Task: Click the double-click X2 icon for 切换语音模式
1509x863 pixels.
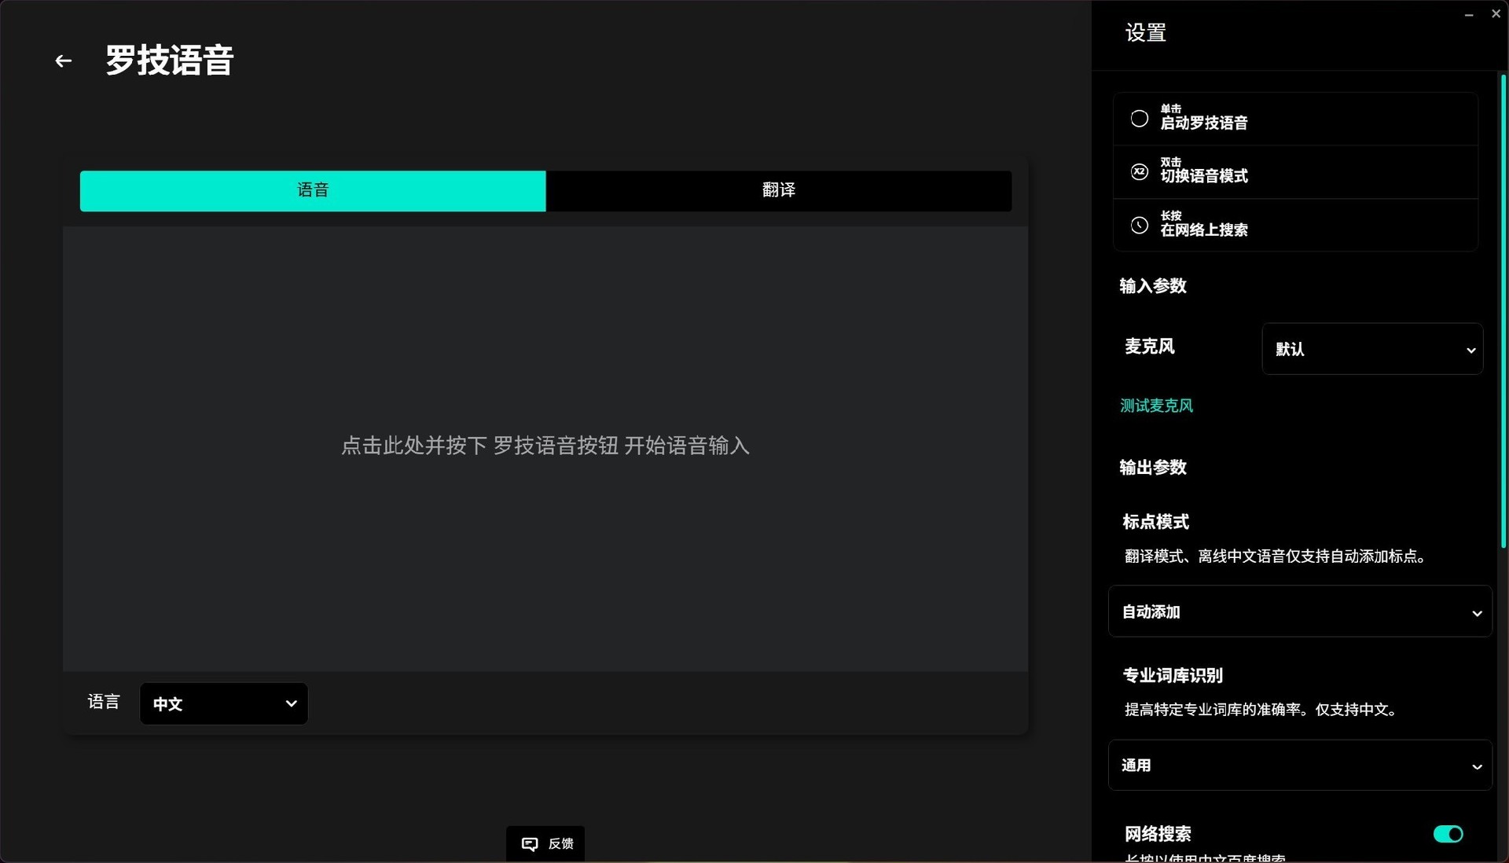Action: 1139,172
